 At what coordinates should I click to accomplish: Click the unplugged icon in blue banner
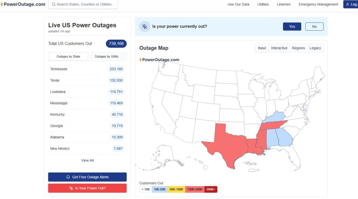[x=144, y=26]
